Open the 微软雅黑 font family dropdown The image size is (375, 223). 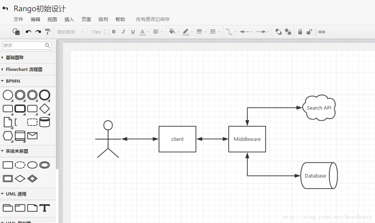point(70,32)
